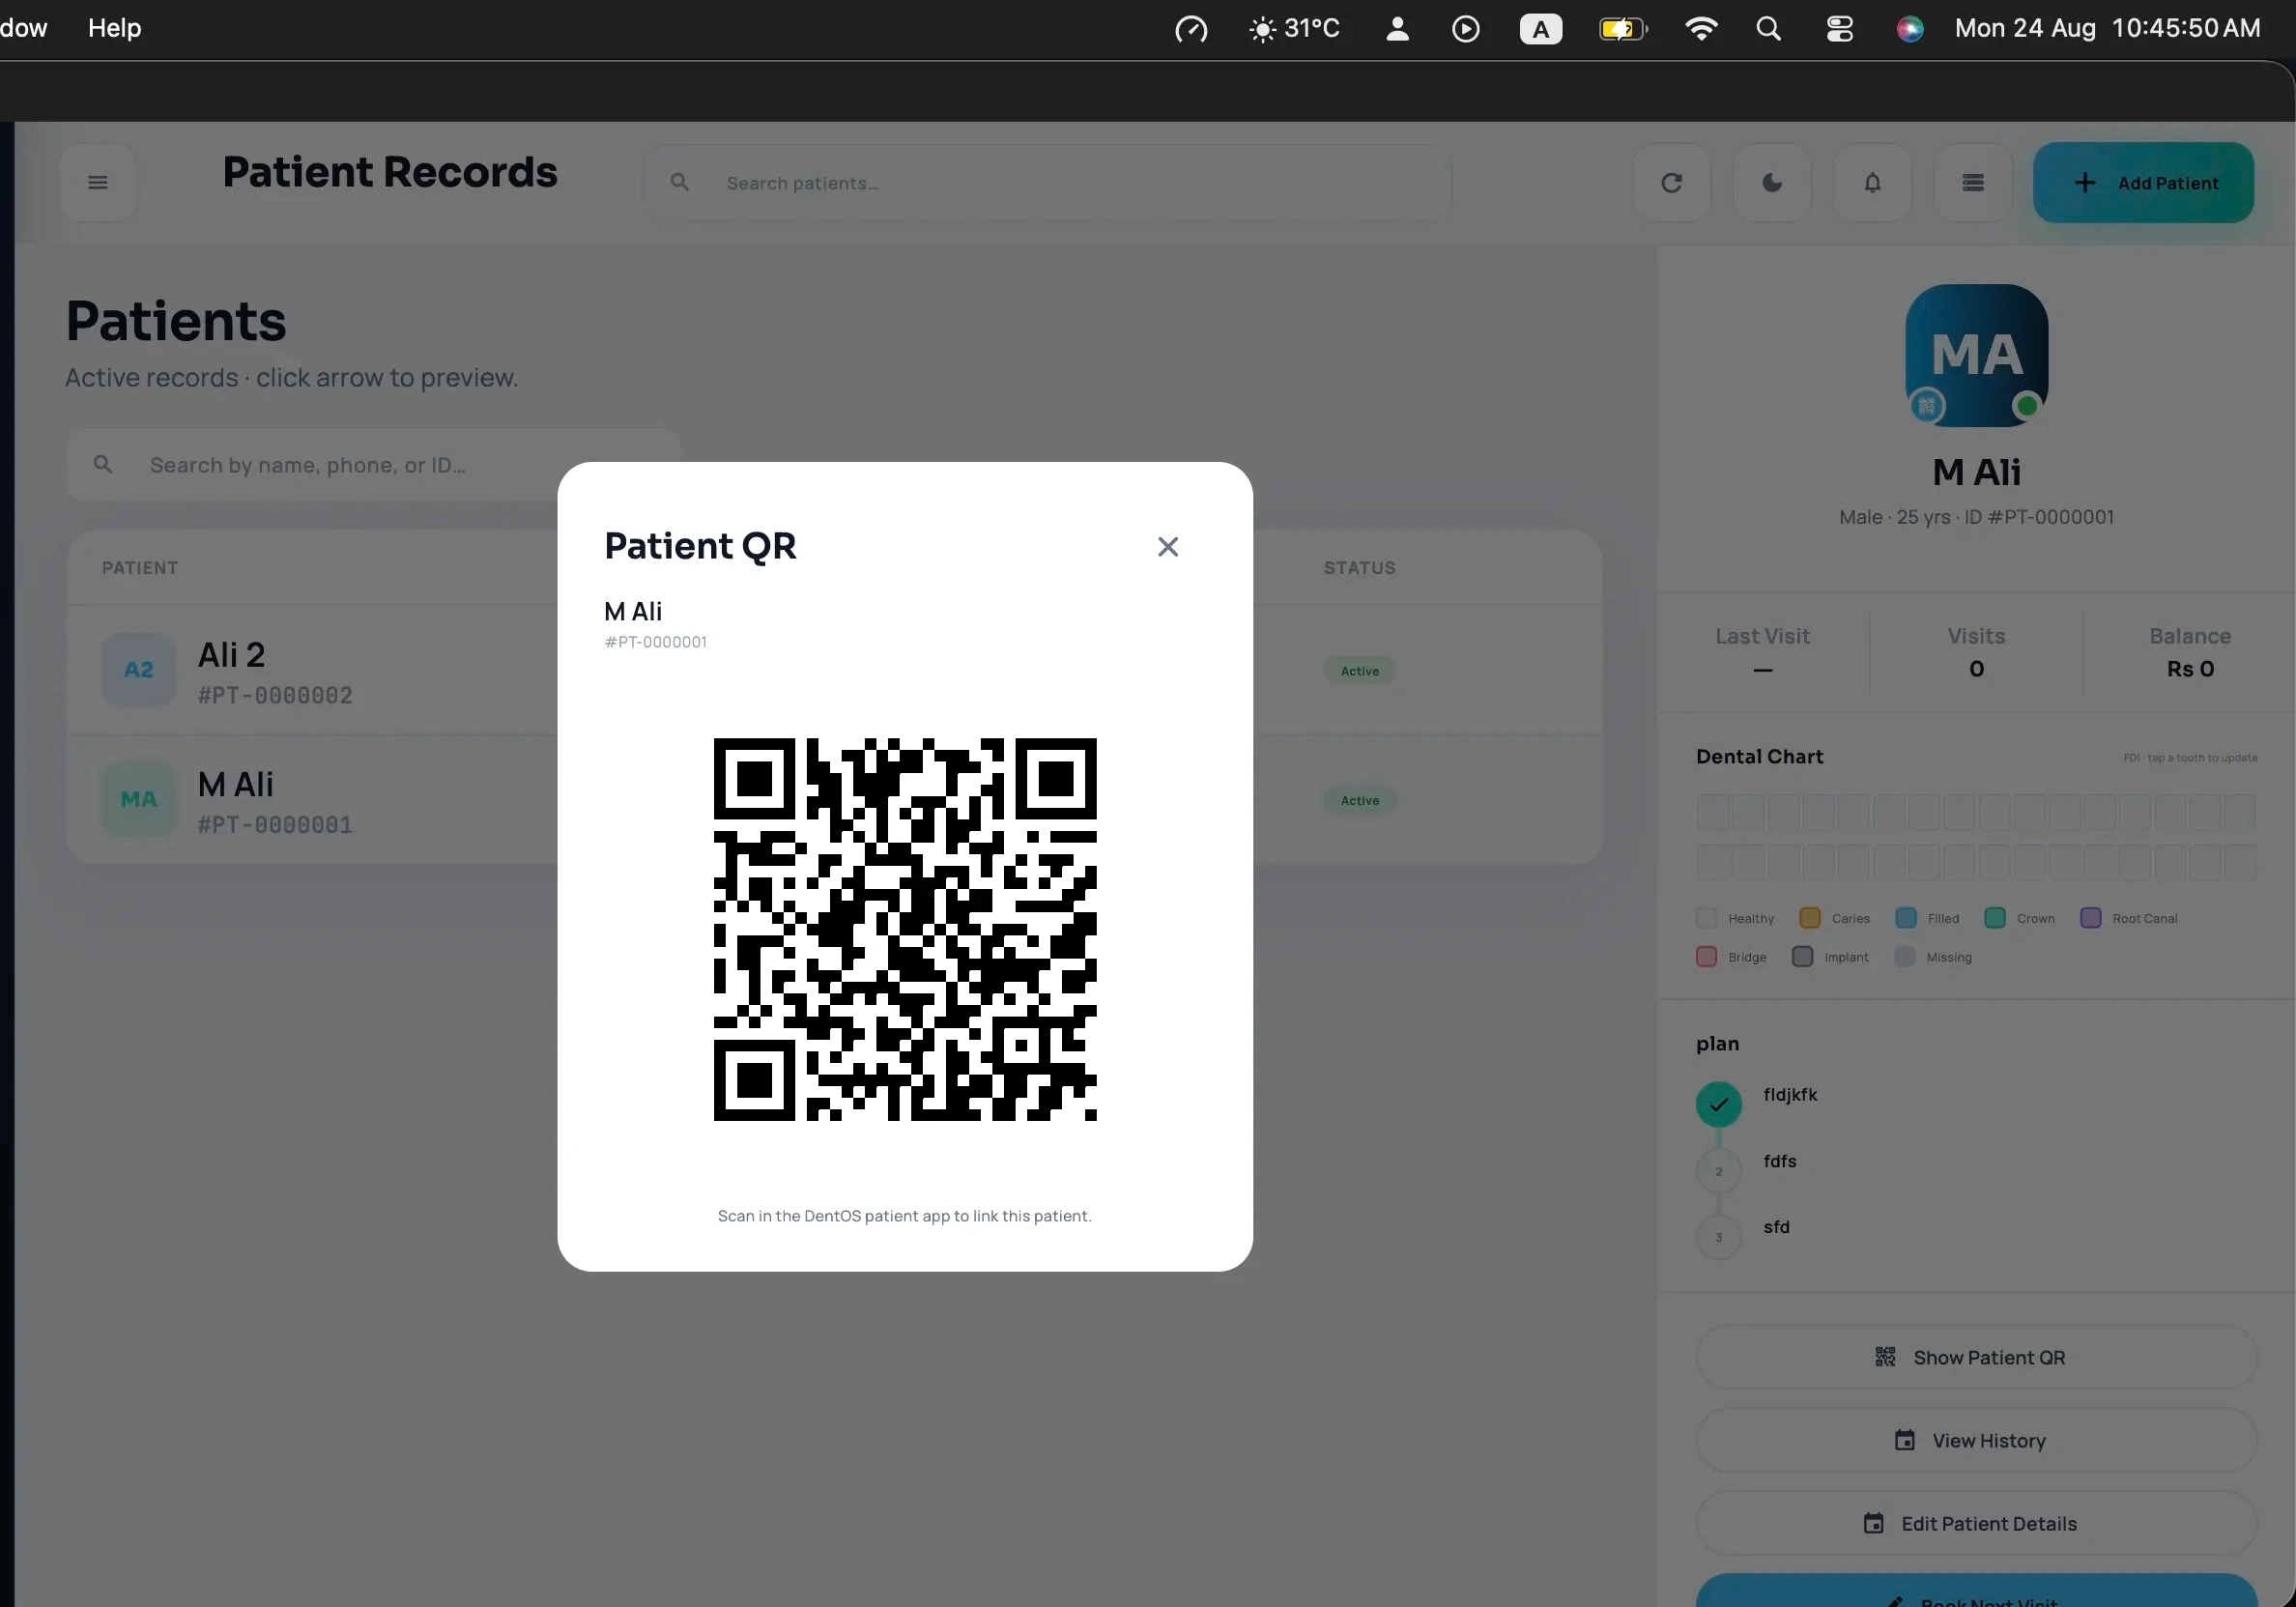Open View History

point(1976,1440)
